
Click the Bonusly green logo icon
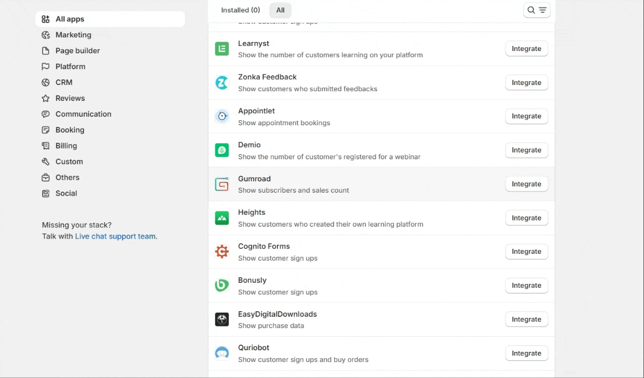click(x=222, y=286)
